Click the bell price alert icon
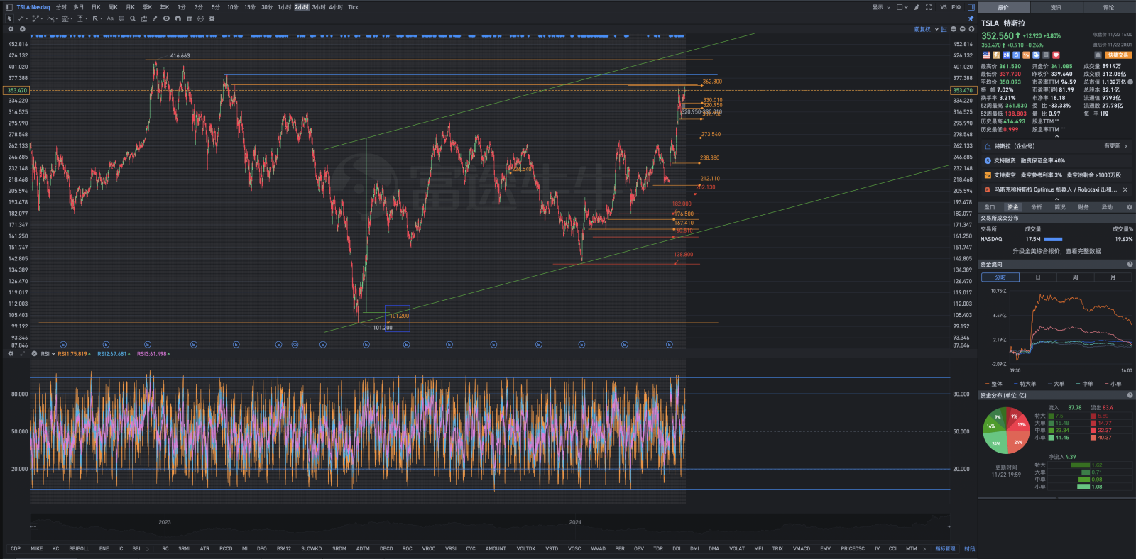 point(1098,55)
